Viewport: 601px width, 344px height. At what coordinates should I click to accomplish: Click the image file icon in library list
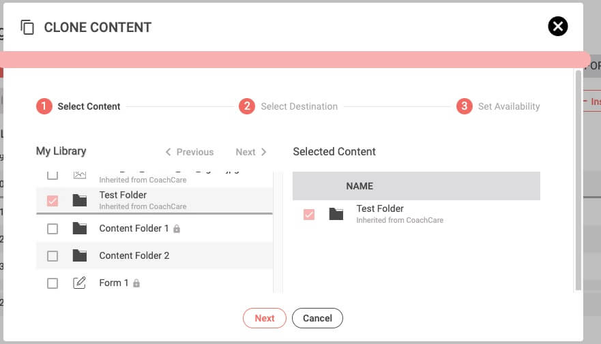pyautogui.click(x=80, y=175)
